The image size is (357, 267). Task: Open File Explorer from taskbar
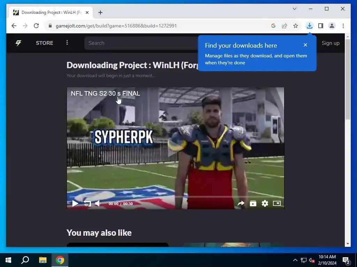(x=43, y=260)
